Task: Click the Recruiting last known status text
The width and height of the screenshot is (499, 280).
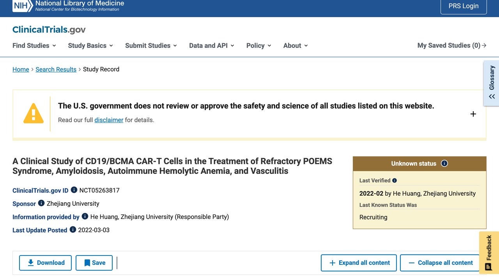Action: pyautogui.click(x=373, y=217)
